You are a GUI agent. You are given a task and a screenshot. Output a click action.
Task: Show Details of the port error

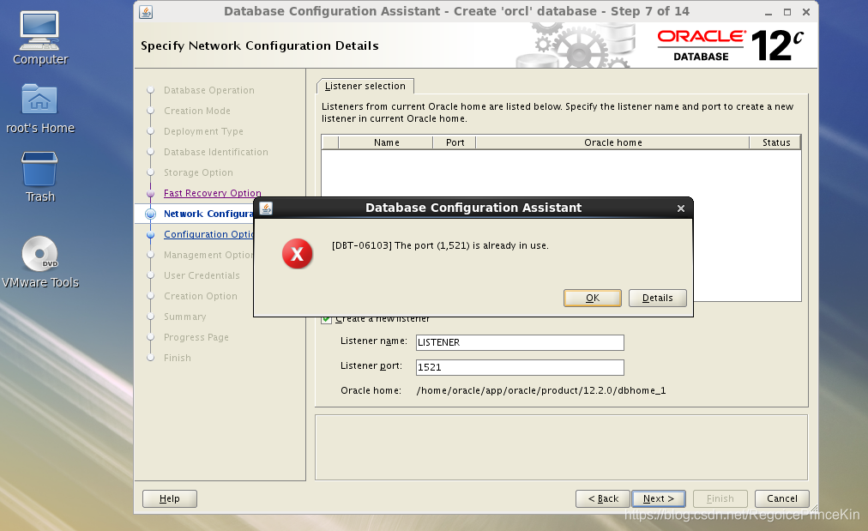pos(658,298)
